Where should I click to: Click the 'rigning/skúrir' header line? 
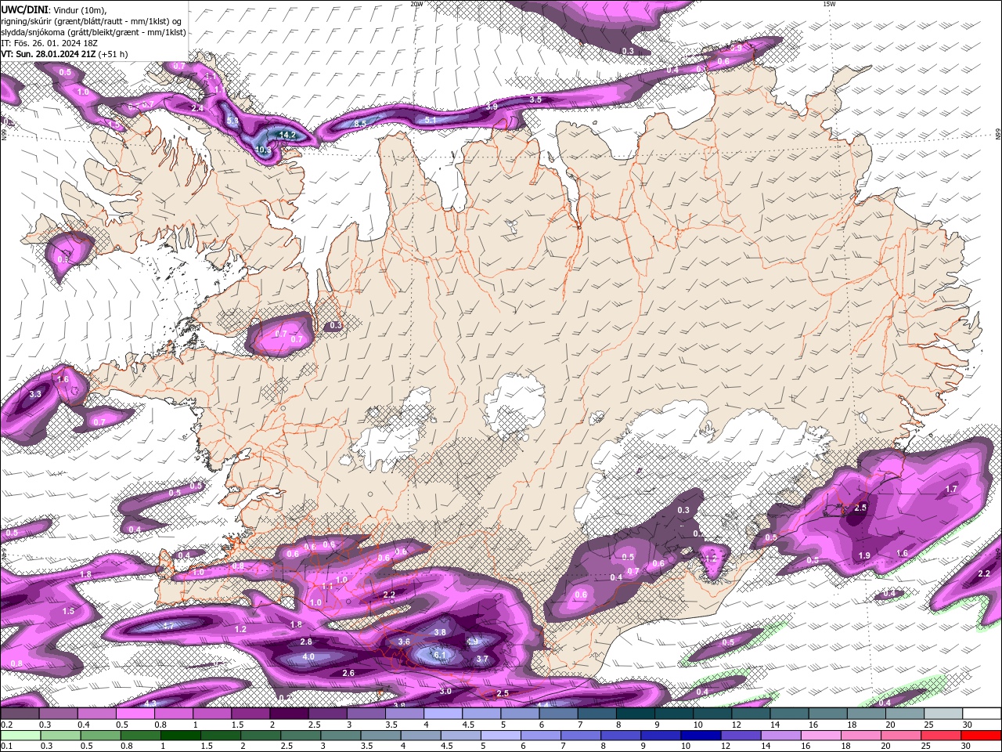coord(92,20)
